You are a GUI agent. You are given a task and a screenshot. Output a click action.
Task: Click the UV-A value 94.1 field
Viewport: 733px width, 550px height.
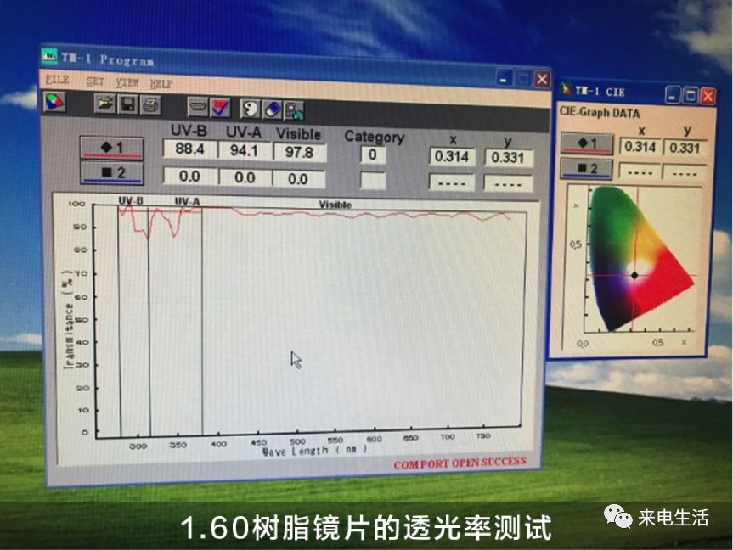(x=245, y=151)
